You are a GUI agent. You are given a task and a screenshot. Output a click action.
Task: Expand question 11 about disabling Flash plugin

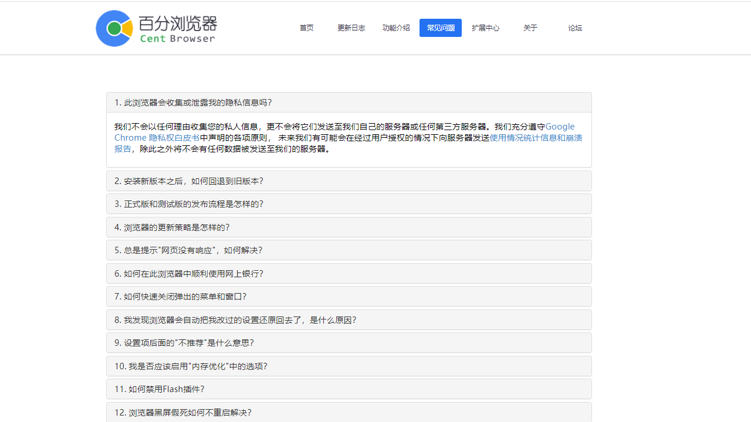point(159,389)
